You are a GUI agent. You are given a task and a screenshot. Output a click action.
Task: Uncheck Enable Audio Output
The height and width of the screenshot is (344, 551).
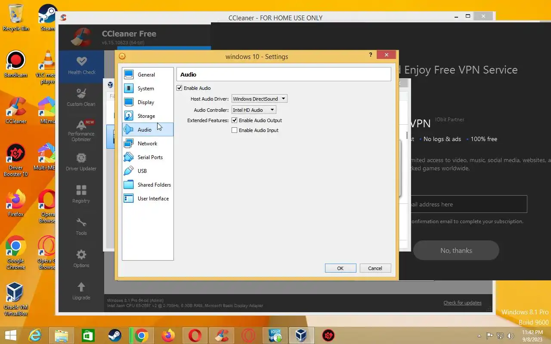pos(235,120)
